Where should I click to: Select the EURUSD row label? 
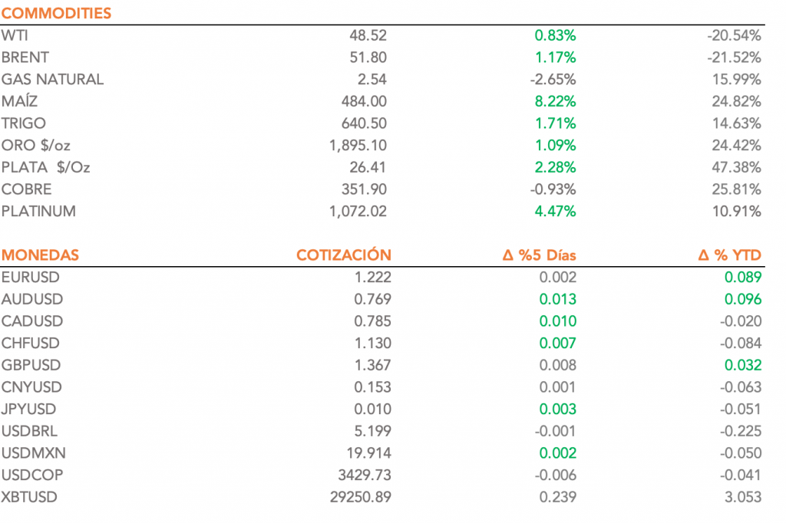pos(31,278)
